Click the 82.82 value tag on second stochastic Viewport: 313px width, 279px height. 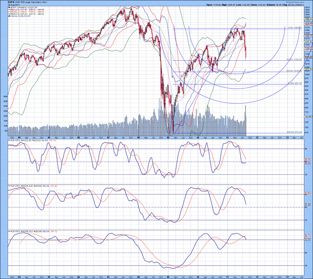[x=307, y=193]
